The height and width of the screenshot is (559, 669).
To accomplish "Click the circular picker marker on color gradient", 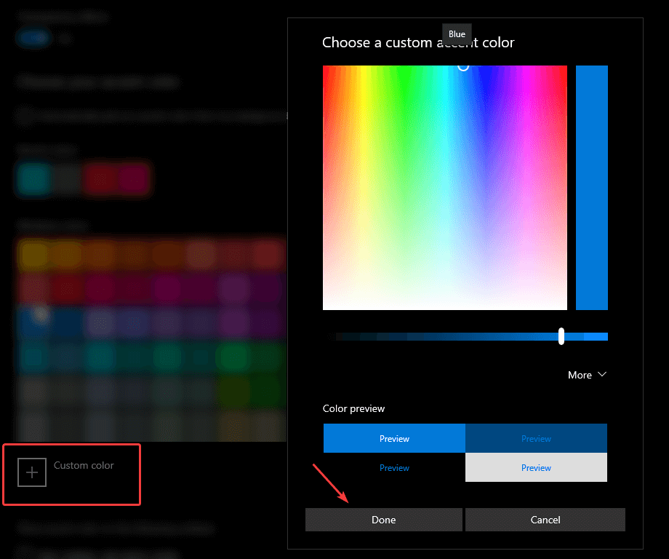I will pyautogui.click(x=463, y=66).
